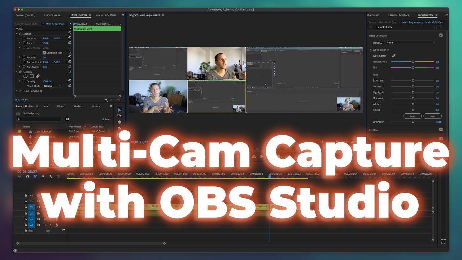Choose the free-draw bezier pen mask
The width and height of the screenshot is (462, 260).
[x=38, y=76]
